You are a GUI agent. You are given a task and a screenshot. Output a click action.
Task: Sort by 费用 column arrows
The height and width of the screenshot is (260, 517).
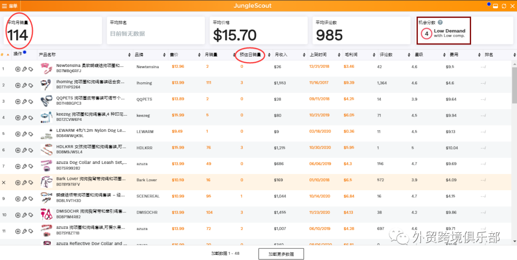pyautogui.click(x=479, y=55)
